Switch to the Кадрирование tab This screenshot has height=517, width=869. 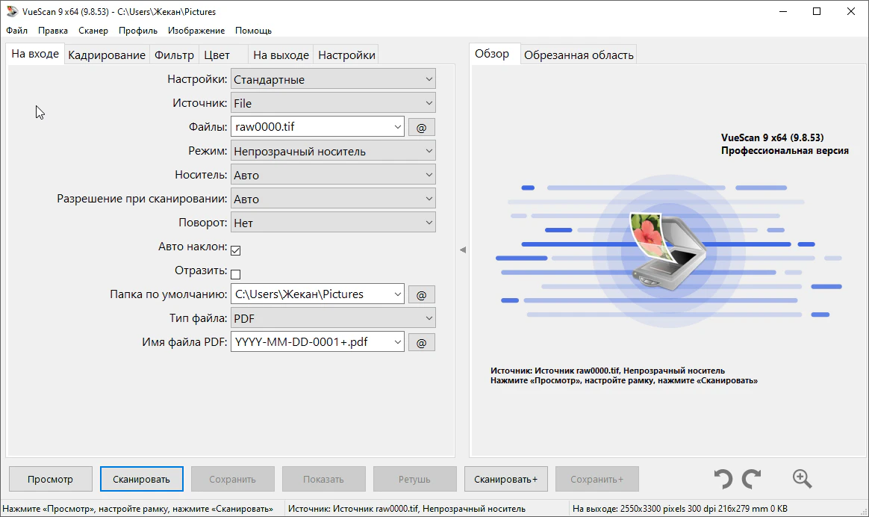tap(107, 55)
